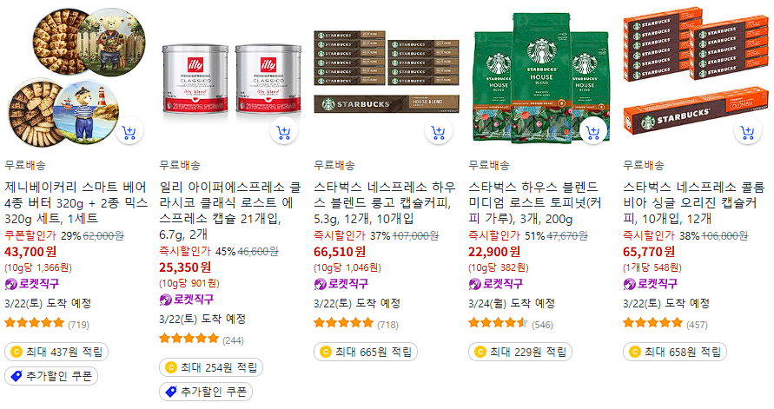774x409 pixels.
Task: Open the Jenny Bakery cookie tins image
Action: 76,76
